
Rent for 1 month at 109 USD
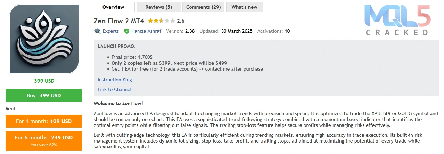(x=44, y=121)
